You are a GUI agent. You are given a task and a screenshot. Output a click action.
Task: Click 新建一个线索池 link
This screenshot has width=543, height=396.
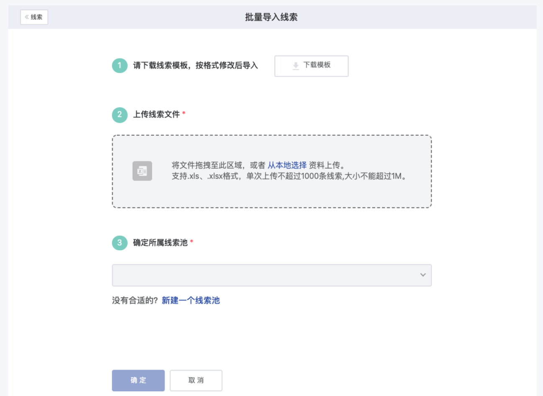click(191, 300)
